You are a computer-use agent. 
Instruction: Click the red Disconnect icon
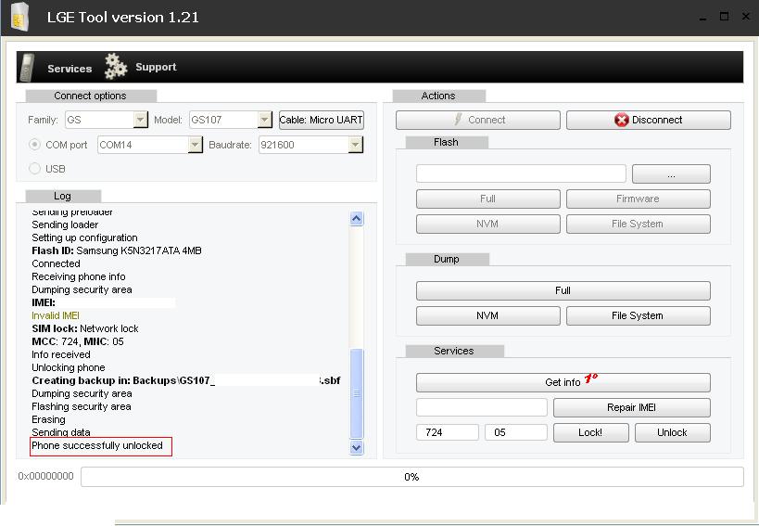click(x=621, y=120)
